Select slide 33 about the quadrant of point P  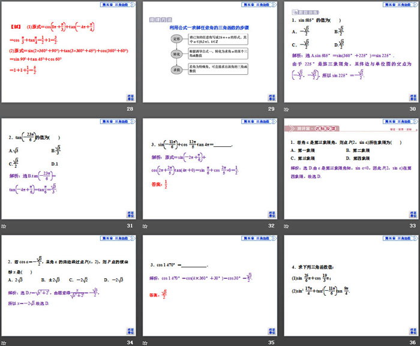351,169
